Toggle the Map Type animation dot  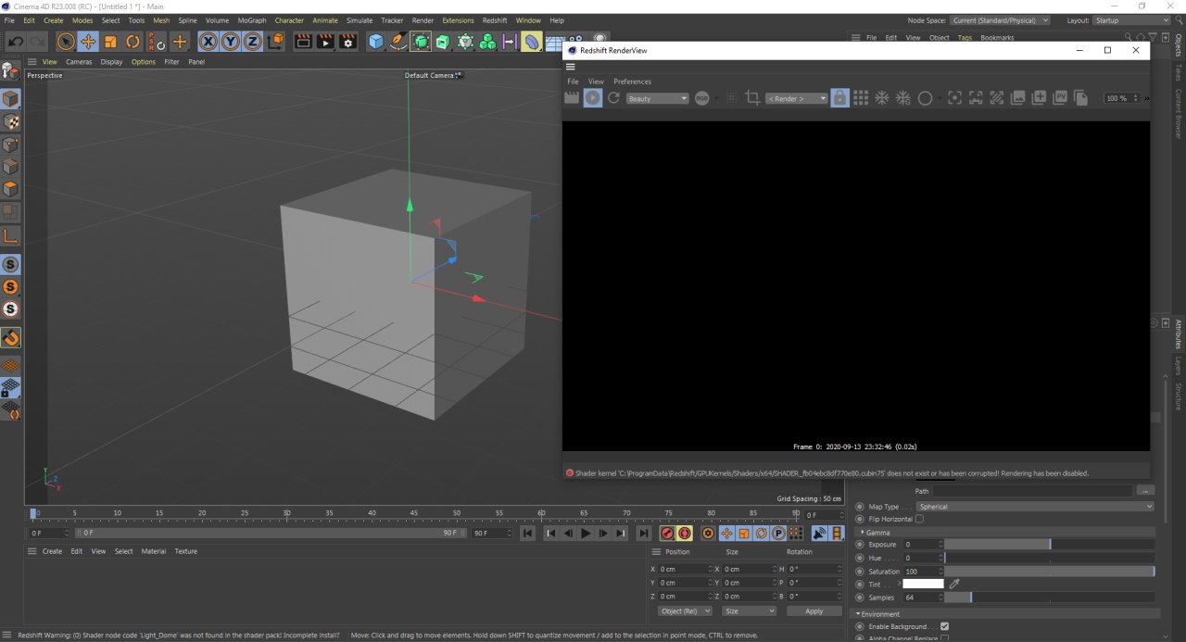[x=860, y=507]
